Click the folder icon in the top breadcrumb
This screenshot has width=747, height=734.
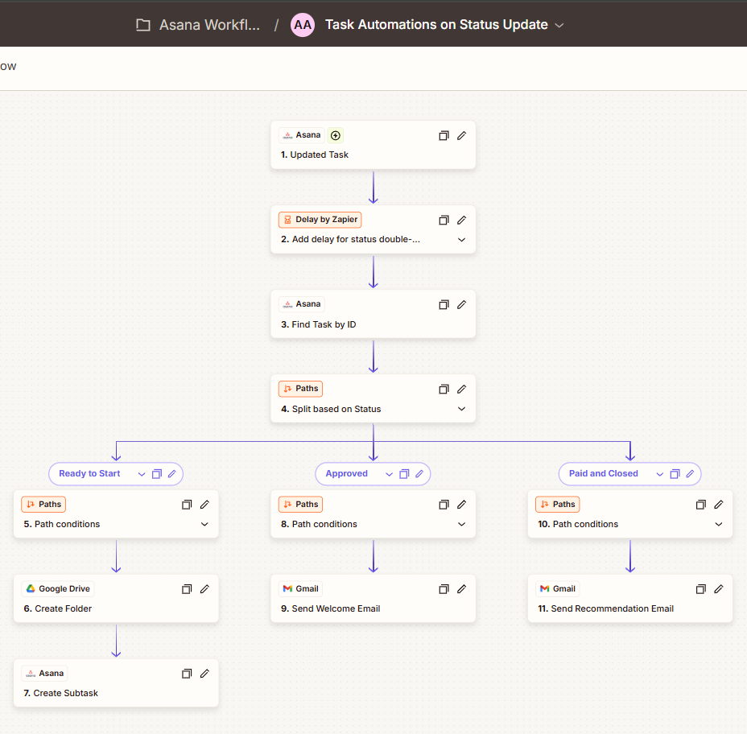click(x=143, y=24)
